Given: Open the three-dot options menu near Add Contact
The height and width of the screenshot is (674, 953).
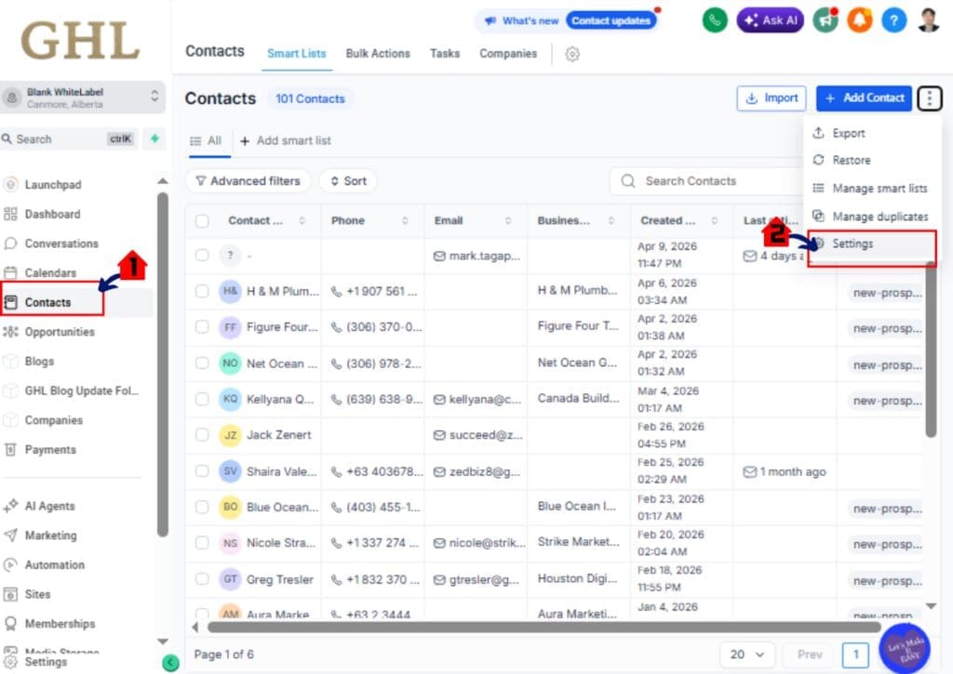Looking at the screenshot, I should click(x=929, y=98).
